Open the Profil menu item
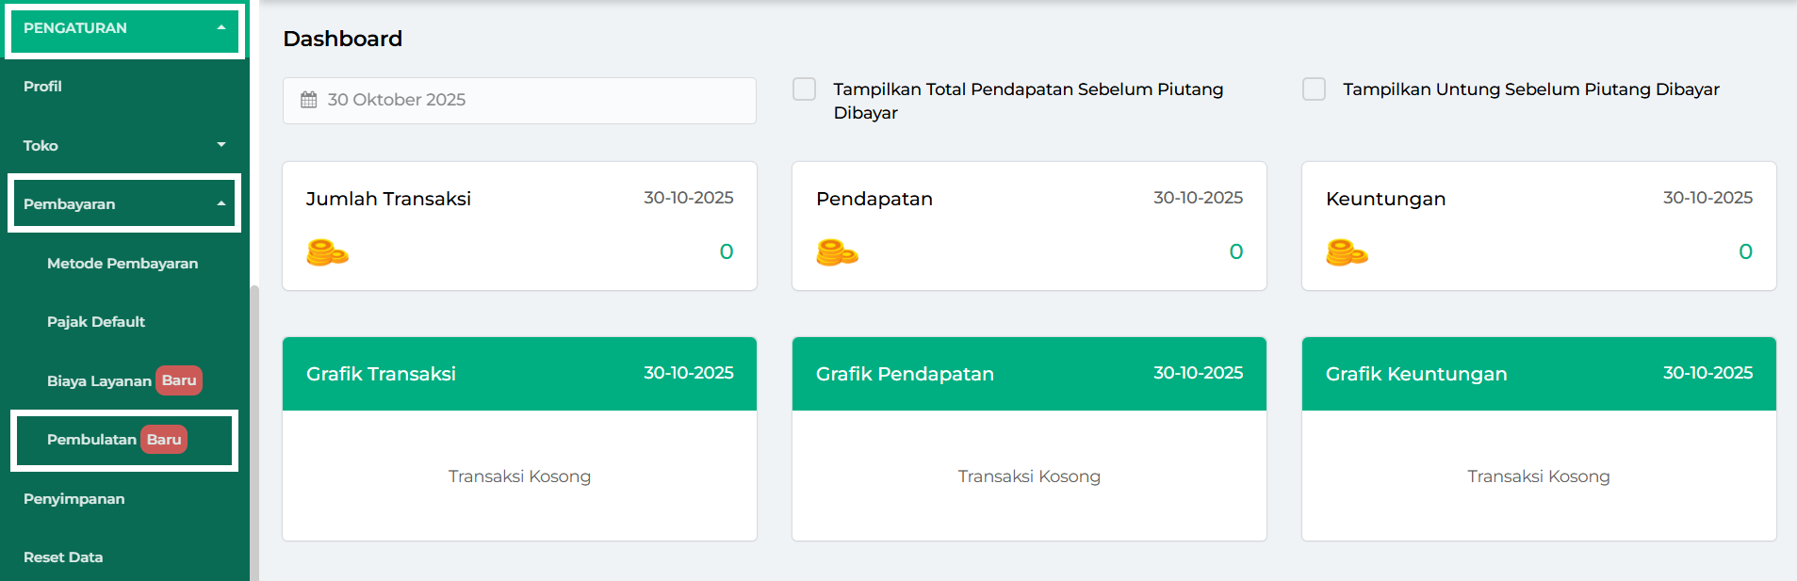The height and width of the screenshot is (581, 1797). [x=42, y=87]
